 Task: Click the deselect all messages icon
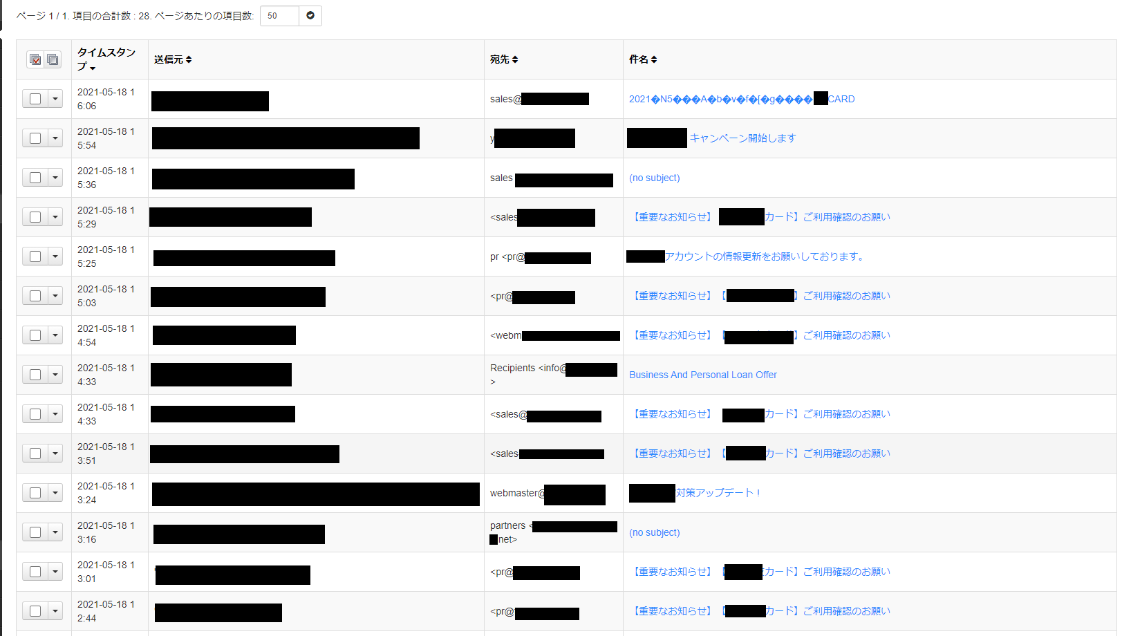(53, 59)
